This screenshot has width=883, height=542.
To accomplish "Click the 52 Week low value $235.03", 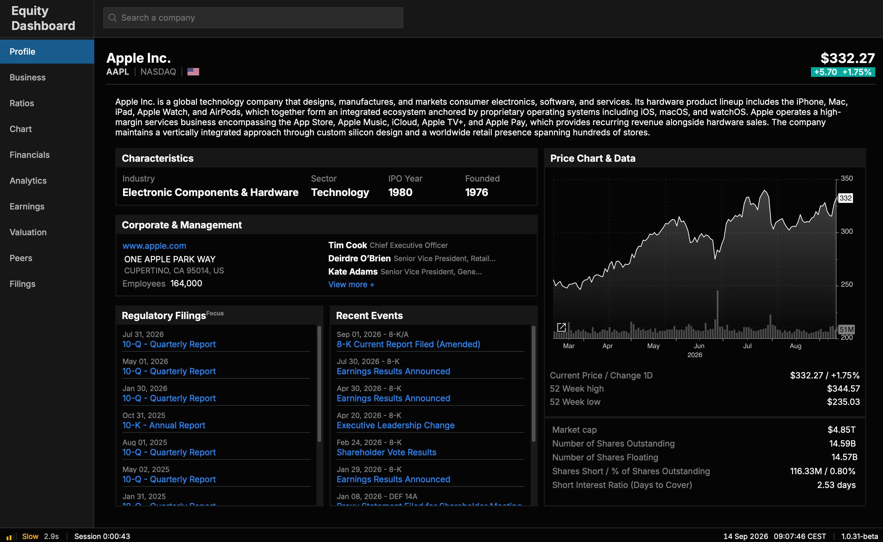I will (843, 402).
